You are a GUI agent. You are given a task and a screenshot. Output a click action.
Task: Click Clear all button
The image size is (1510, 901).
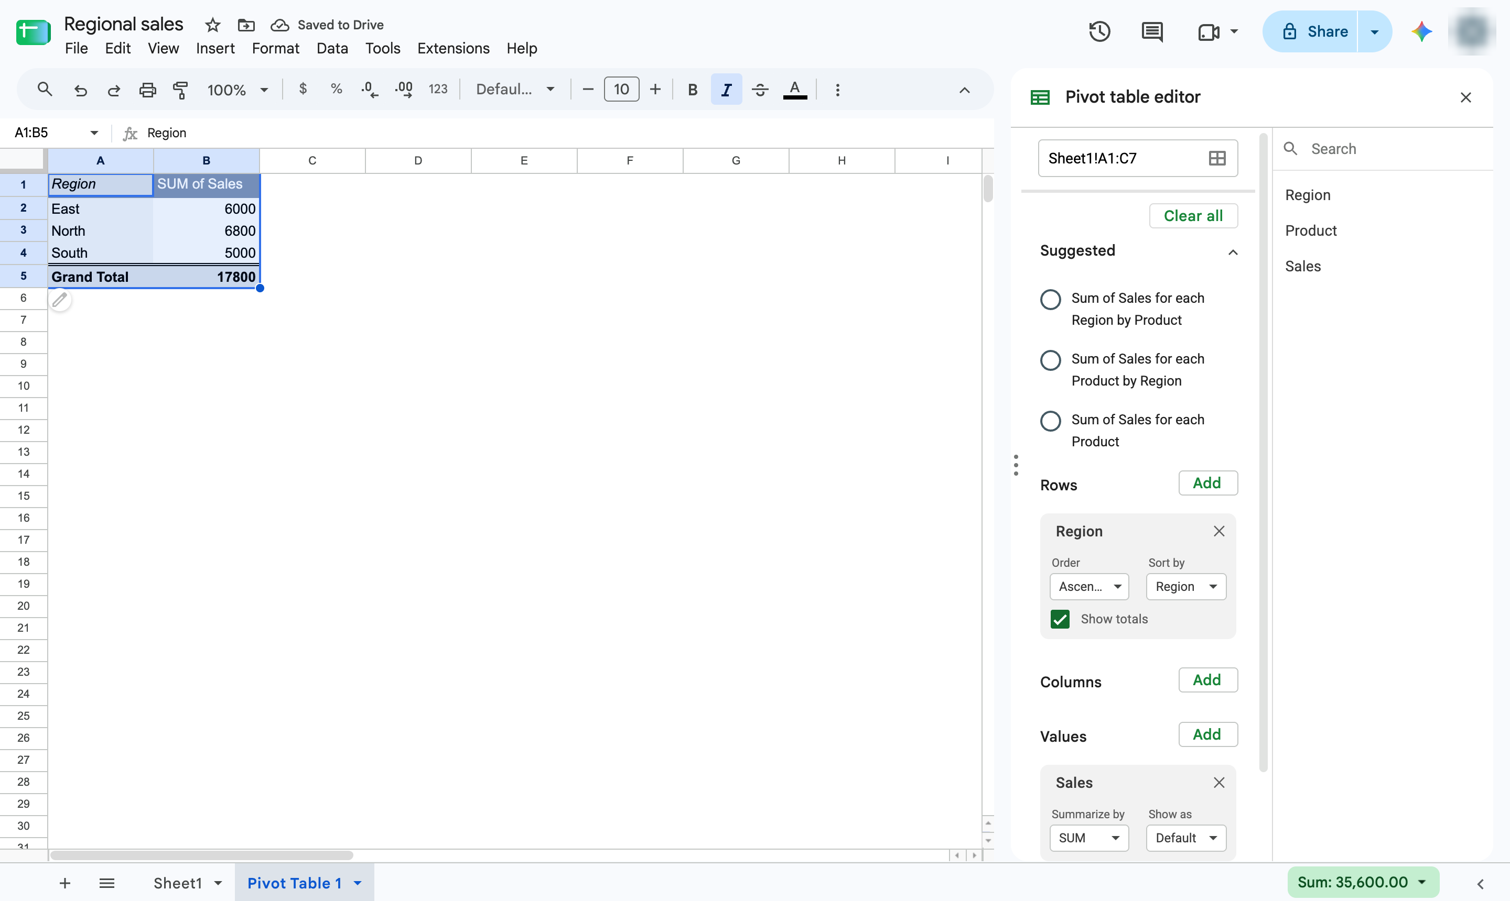[1193, 215]
